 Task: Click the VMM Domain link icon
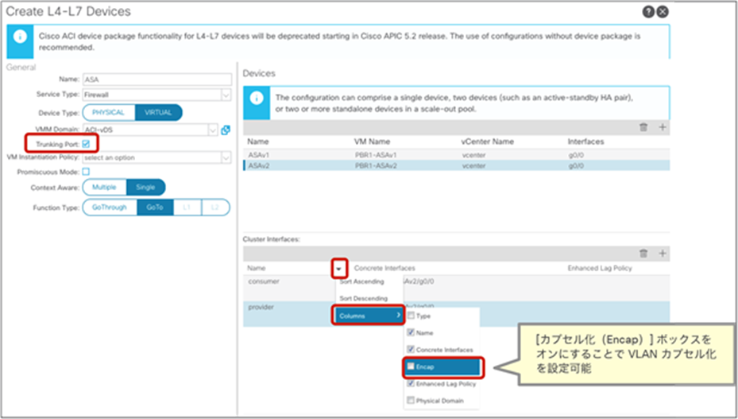226,130
